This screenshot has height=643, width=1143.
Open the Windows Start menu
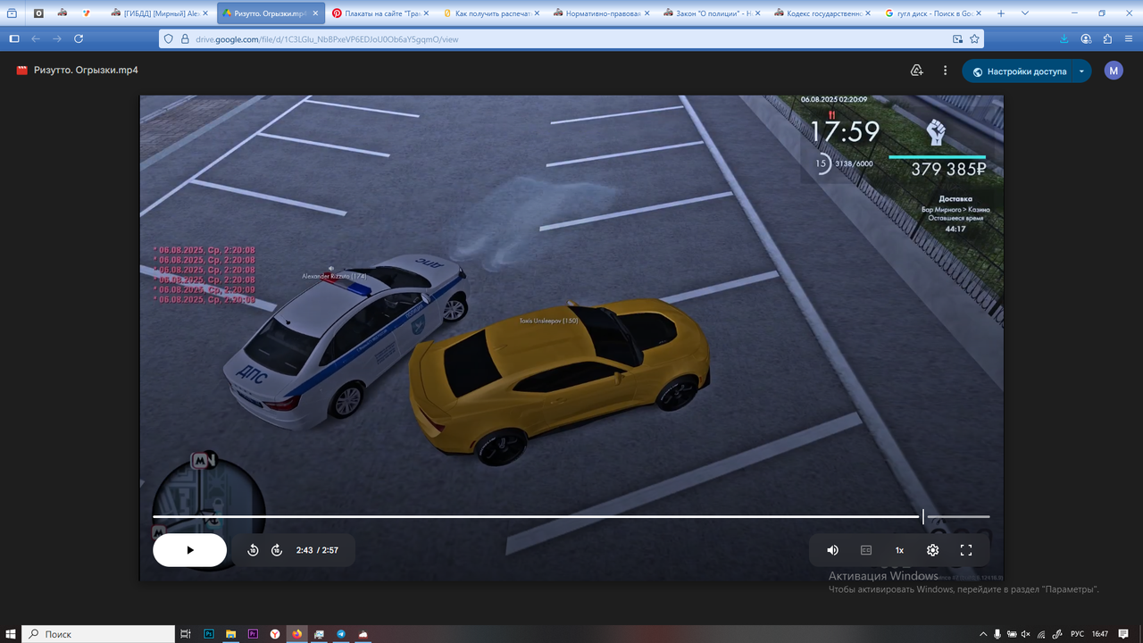pos(11,634)
